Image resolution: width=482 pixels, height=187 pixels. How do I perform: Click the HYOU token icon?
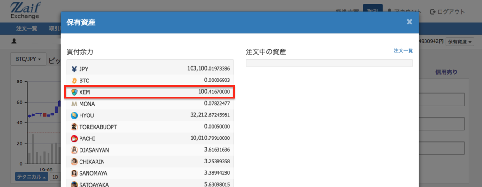(x=74, y=115)
